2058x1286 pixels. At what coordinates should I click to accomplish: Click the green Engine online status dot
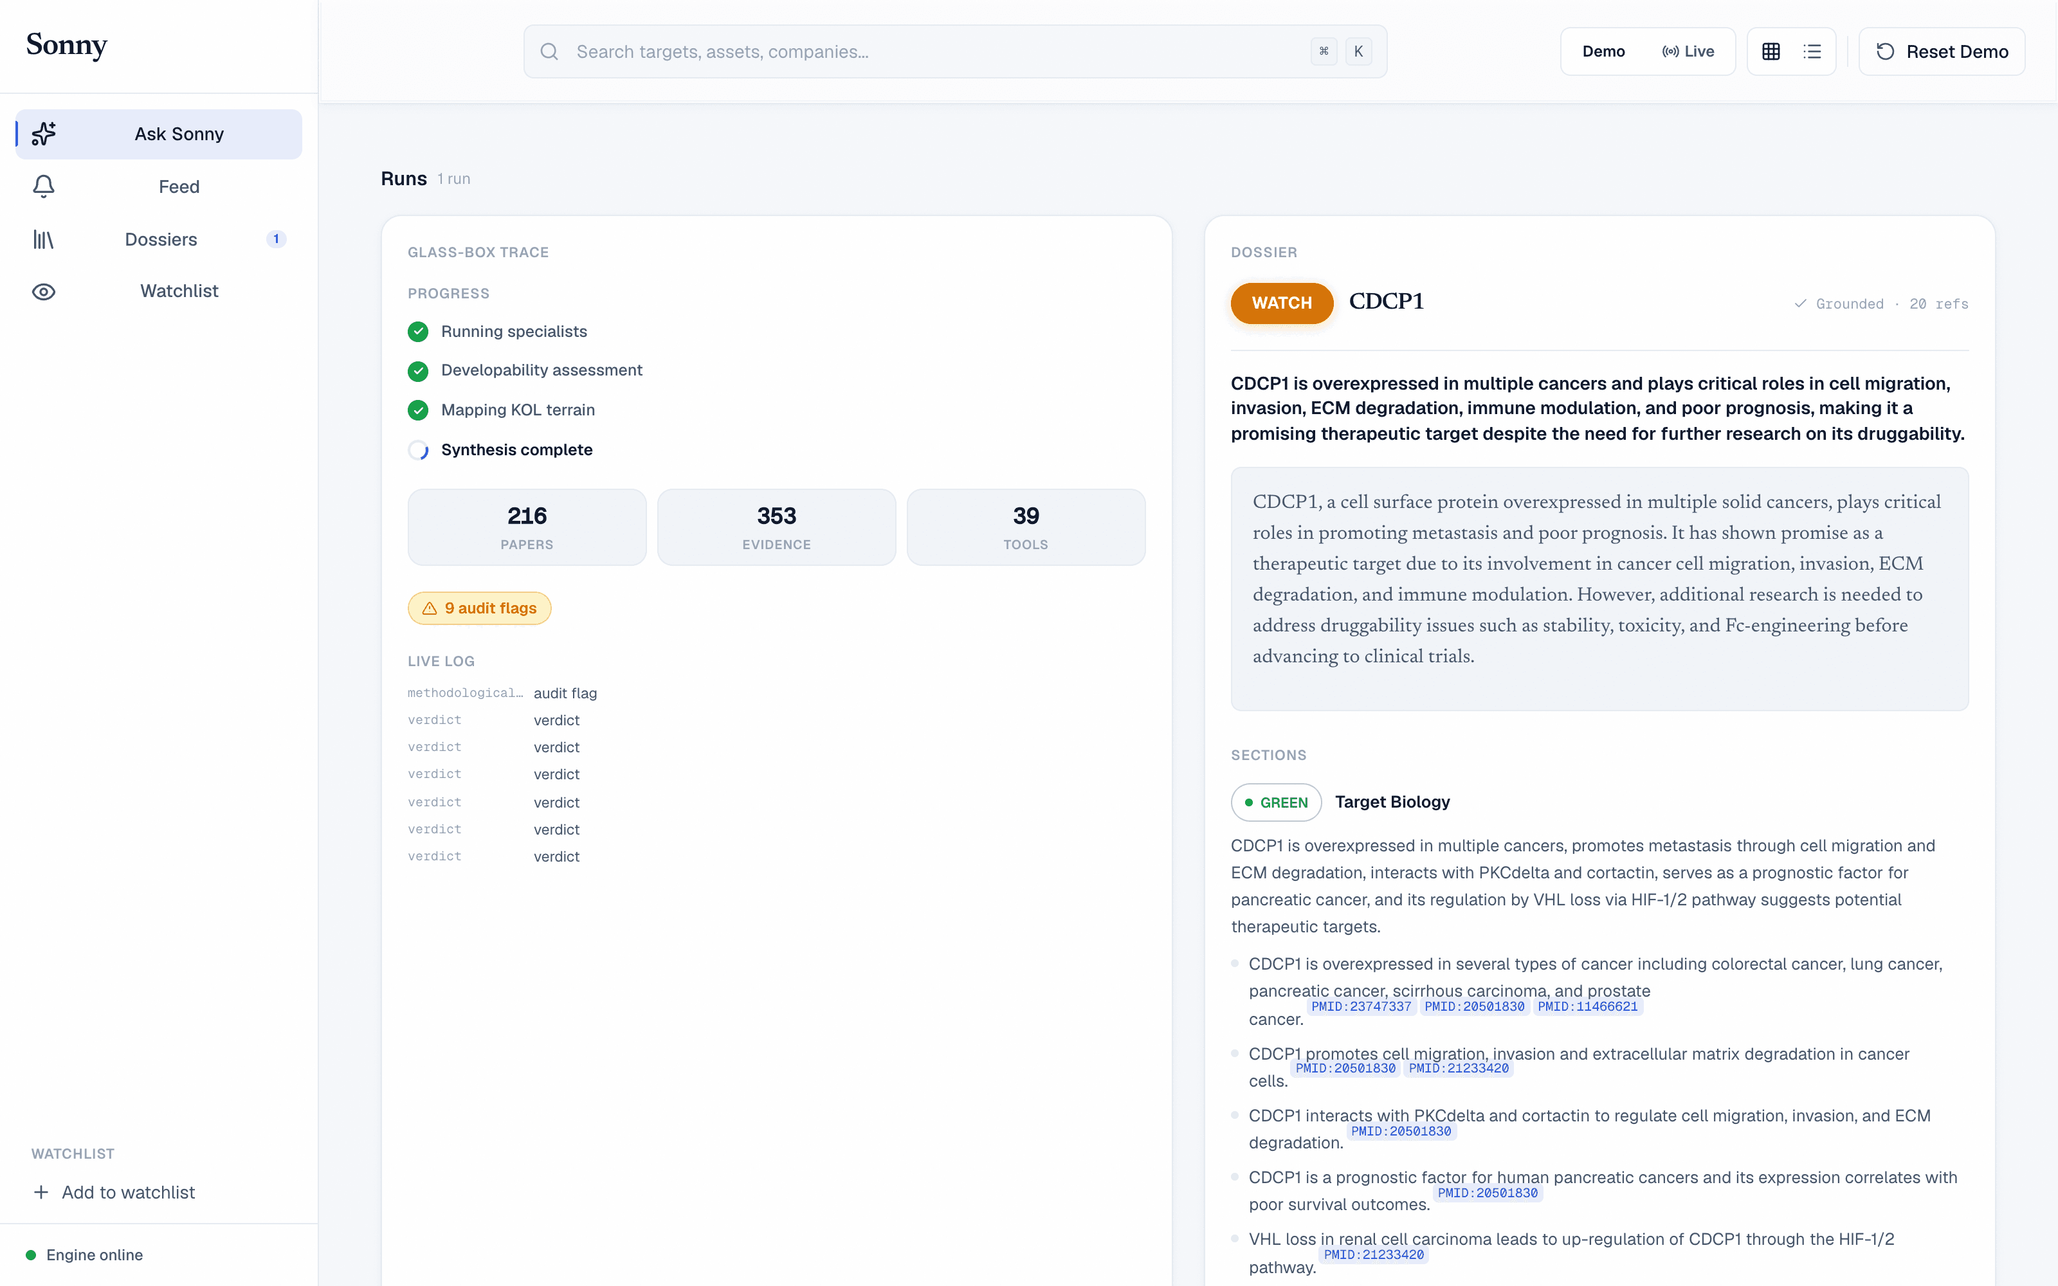click(x=31, y=1255)
